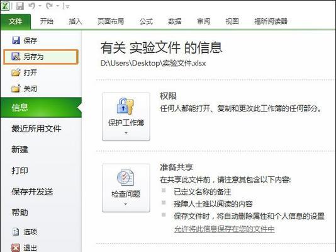Click the 允许将此信息保存在您的文件中 link
Image resolution: width=336 pixels, height=252 pixels.
pyautogui.click(x=225, y=229)
